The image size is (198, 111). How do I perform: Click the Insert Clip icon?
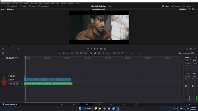pos(77,53)
